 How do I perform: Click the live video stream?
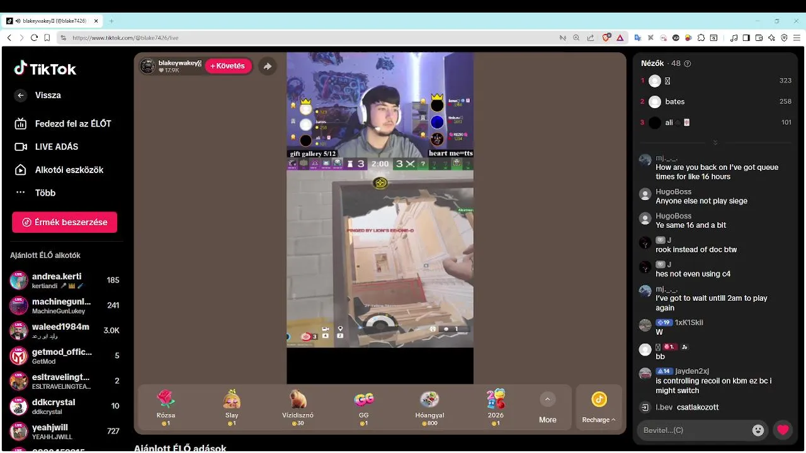point(380,218)
